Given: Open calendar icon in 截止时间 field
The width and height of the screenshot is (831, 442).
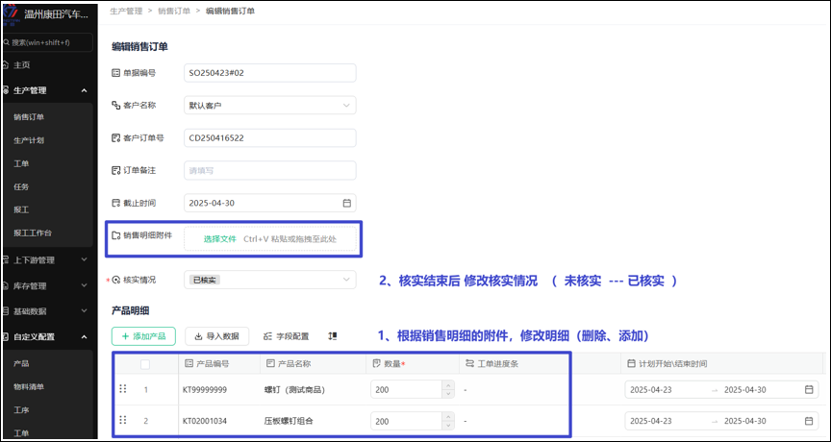Looking at the screenshot, I should click(346, 203).
